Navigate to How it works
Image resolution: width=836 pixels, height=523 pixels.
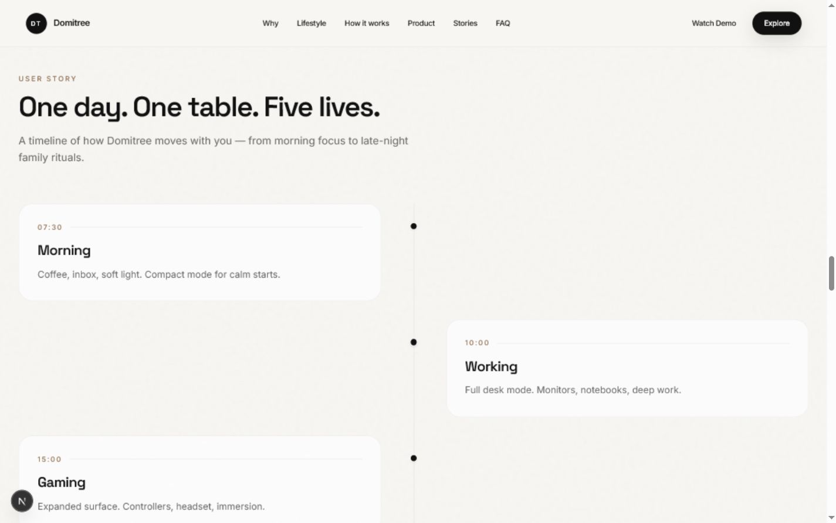tap(367, 23)
